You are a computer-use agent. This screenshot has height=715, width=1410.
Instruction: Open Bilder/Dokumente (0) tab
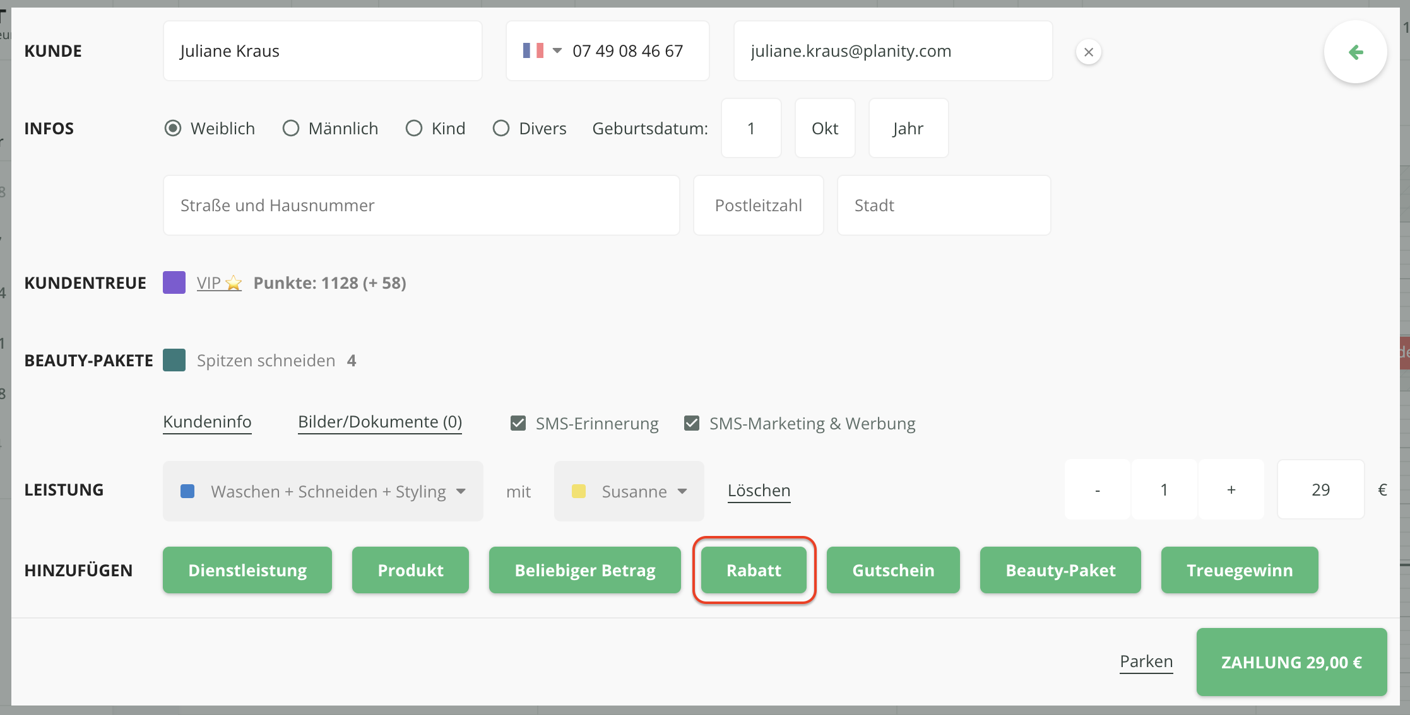380,422
